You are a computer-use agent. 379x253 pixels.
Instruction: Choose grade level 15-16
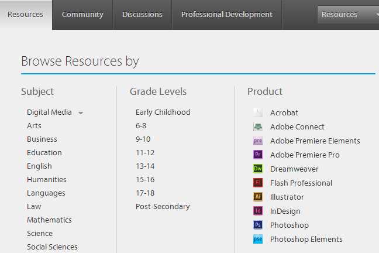pyautogui.click(x=145, y=179)
